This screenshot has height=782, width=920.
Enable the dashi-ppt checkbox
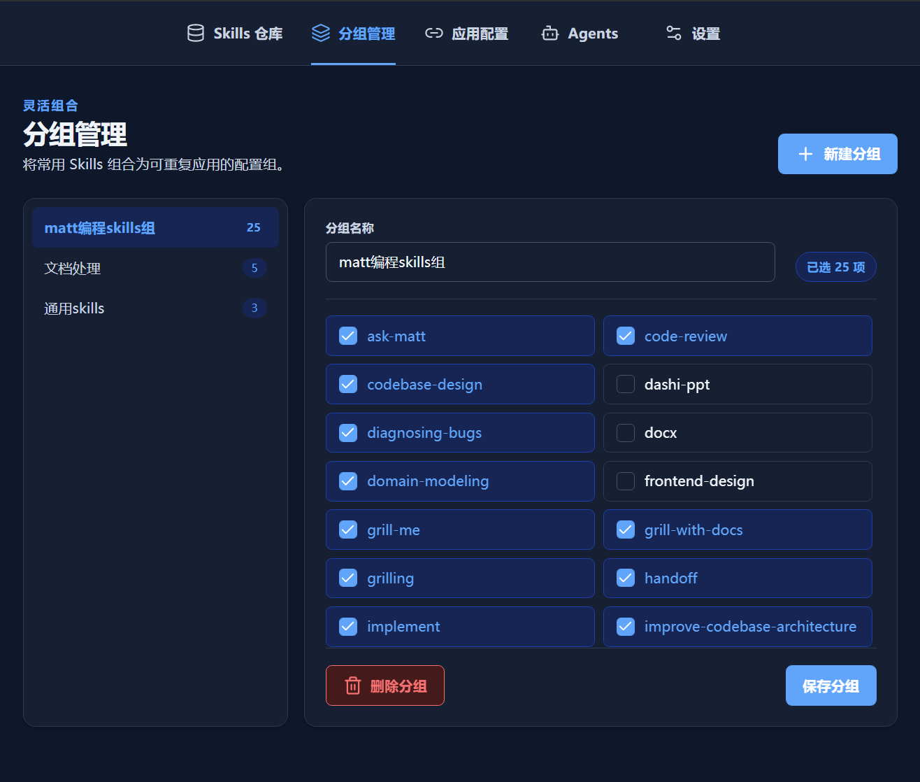tap(626, 384)
